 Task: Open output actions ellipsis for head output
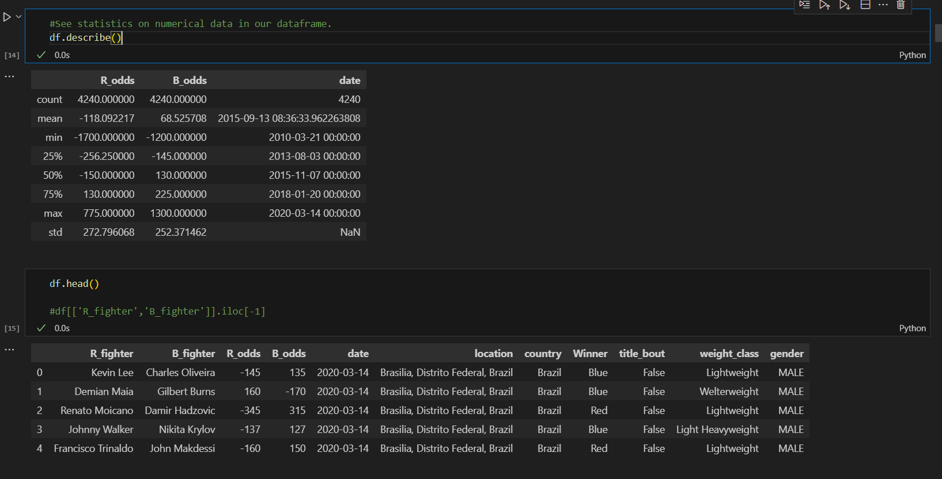[10, 350]
